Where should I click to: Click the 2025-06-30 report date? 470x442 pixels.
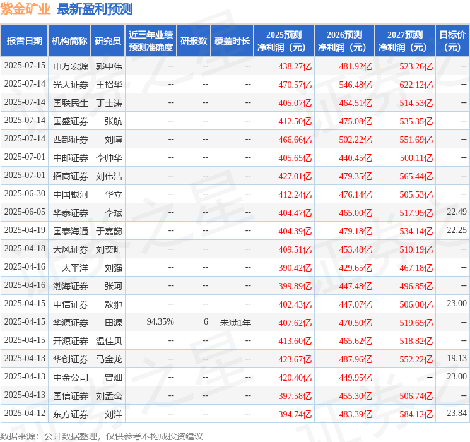click(x=25, y=194)
